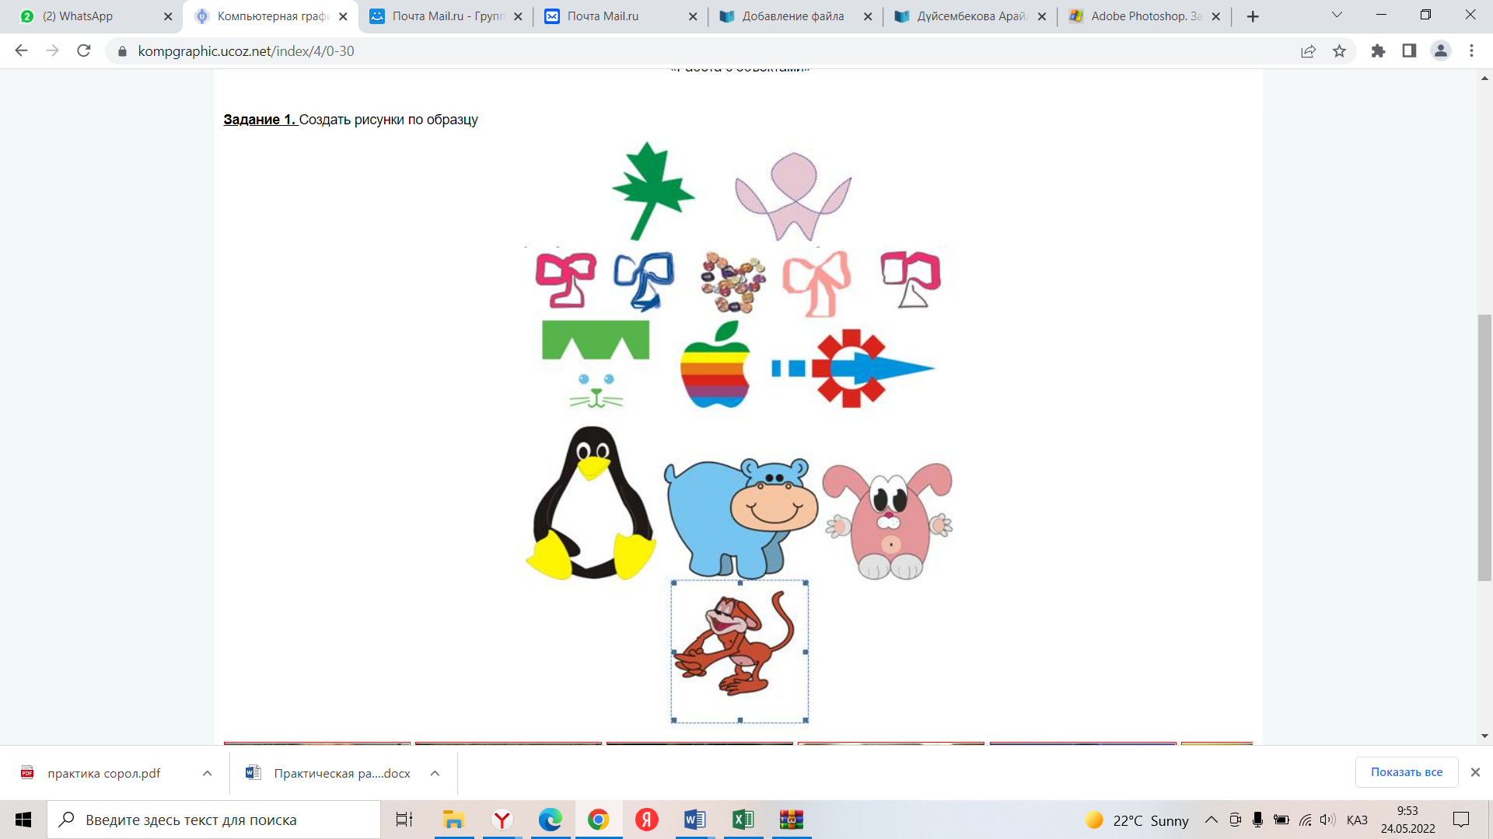Open Yandex Browser from taskbar
Viewport: 1493px width, 839px height.
tap(502, 820)
